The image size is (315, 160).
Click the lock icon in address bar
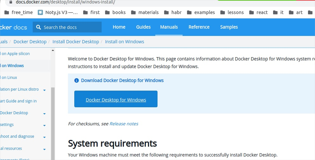pos(11,2)
